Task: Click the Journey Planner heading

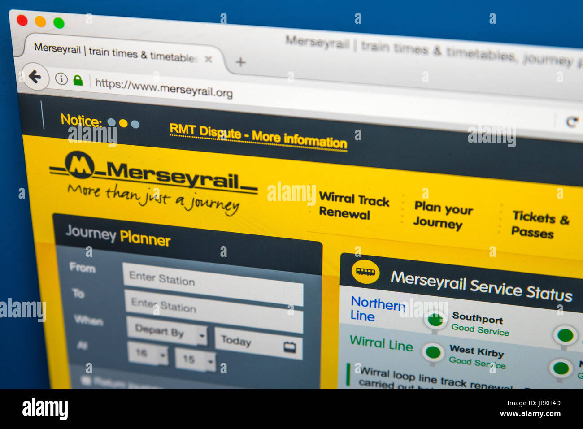Action: coord(118,236)
